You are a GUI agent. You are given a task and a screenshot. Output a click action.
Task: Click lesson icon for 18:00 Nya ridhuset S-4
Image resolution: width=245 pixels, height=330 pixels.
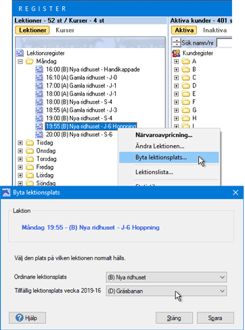pos(39,102)
